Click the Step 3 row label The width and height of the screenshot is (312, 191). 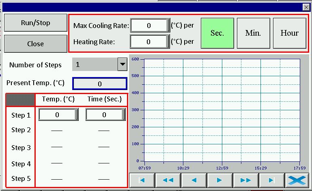21,148
